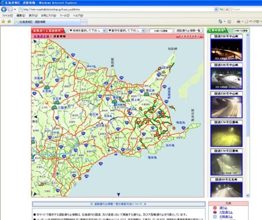The width and height of the screenshot is (262, 220).
Task: Go back with the browser Back button
Action: [4, 9]
